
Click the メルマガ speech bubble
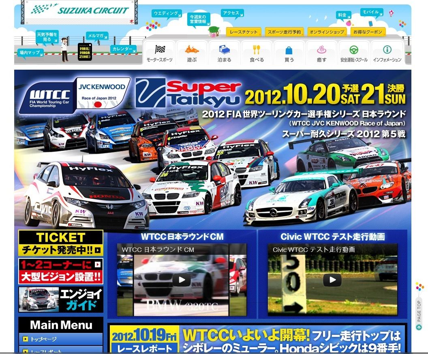click(97, 36)
